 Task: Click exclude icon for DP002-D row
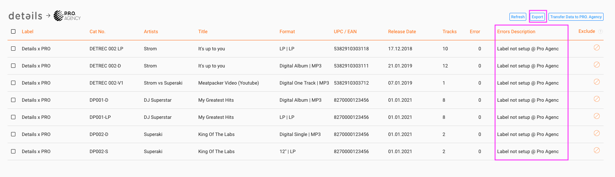(596, 133)
